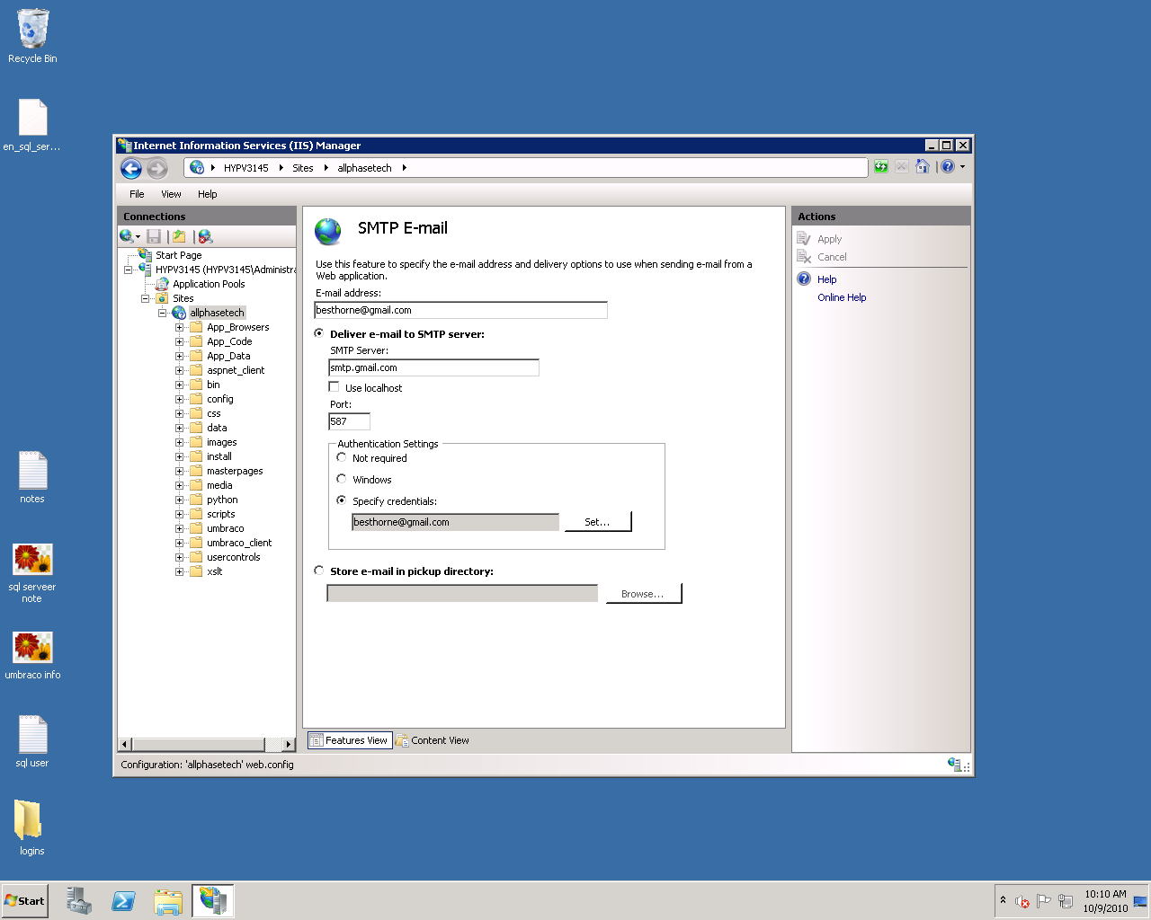Expand the App_Browsers folder node
Image resolution: width=1151 pixels, height=920 pixels.
tap(179, 327)
